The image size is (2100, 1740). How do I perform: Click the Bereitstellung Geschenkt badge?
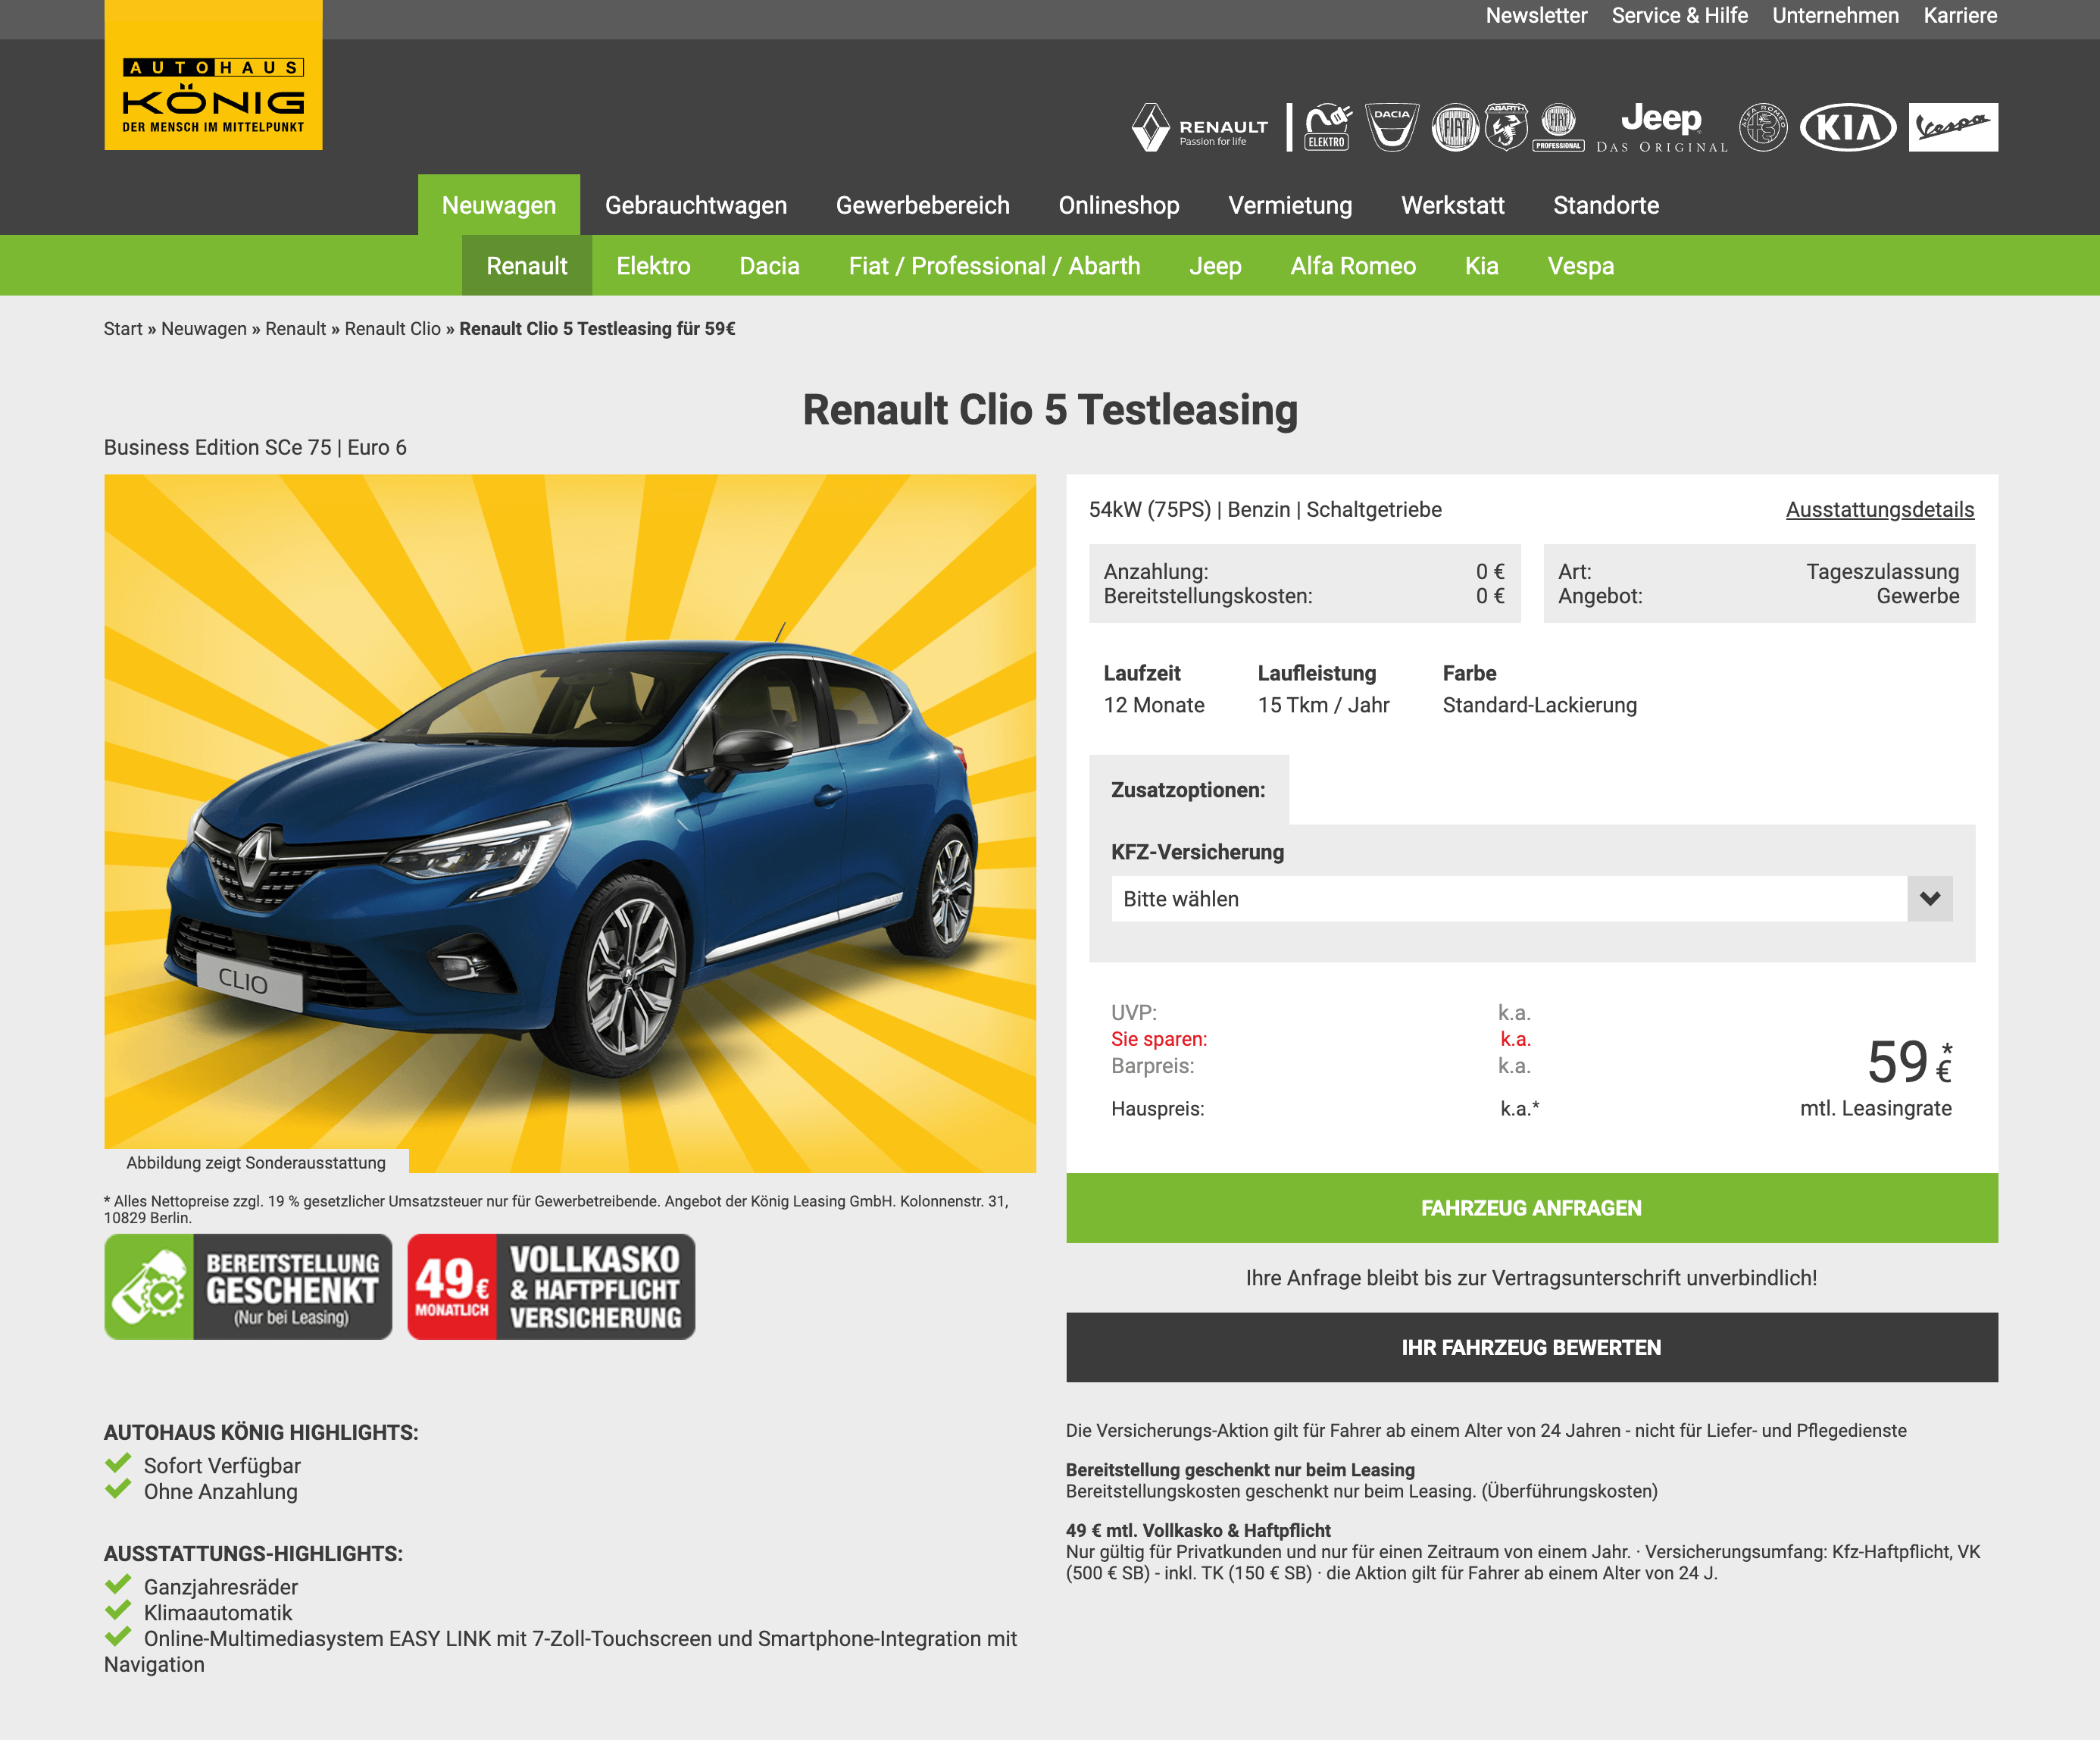click(x=248, y=1287)
